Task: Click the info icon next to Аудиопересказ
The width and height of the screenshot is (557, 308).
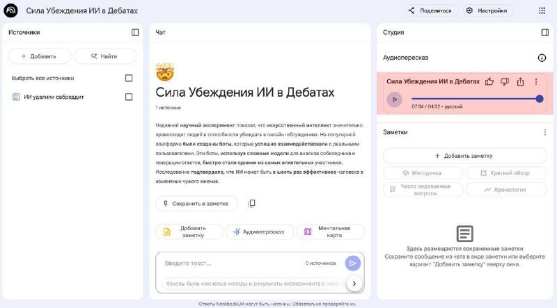Action: point(542,58)
